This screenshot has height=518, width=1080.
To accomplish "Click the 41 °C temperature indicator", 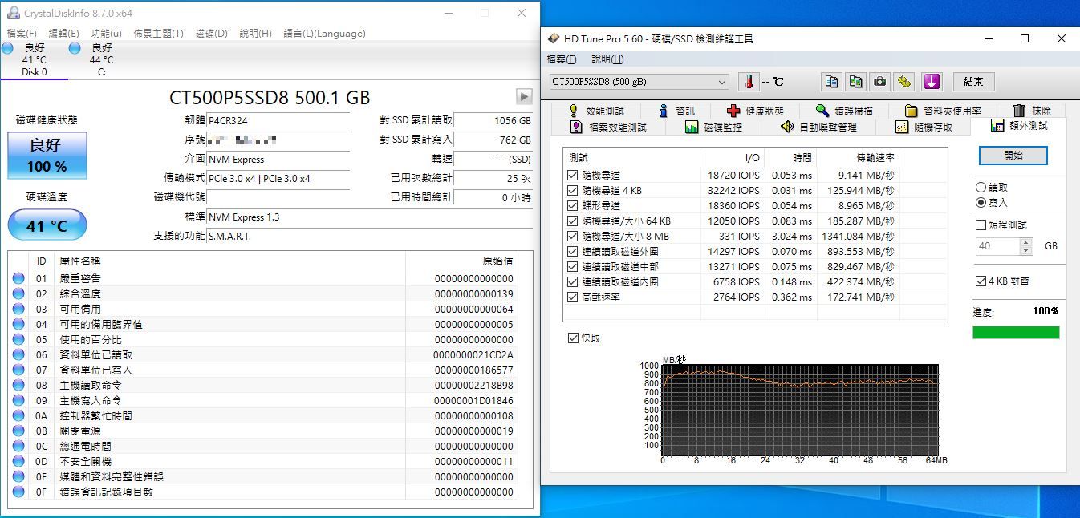I will 47,225.
